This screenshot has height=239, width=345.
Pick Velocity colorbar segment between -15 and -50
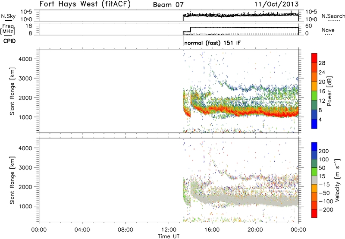(314, 189)
